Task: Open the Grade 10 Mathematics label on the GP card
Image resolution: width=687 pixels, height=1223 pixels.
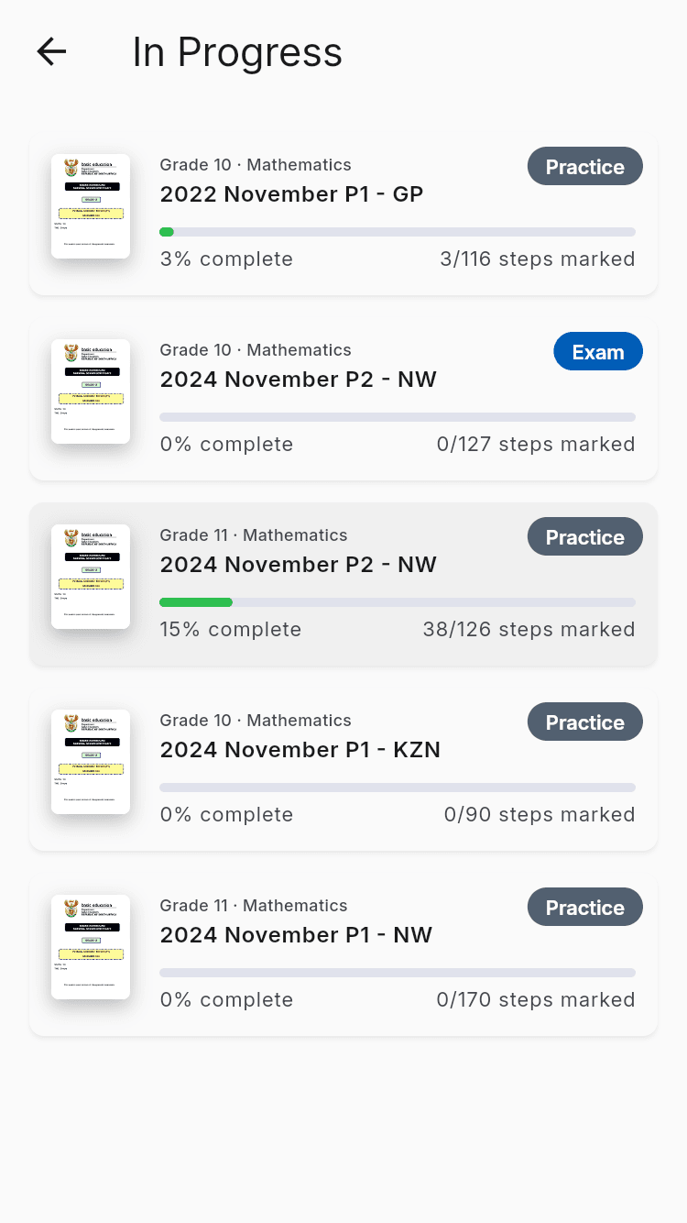Action: tap(256, 165)
